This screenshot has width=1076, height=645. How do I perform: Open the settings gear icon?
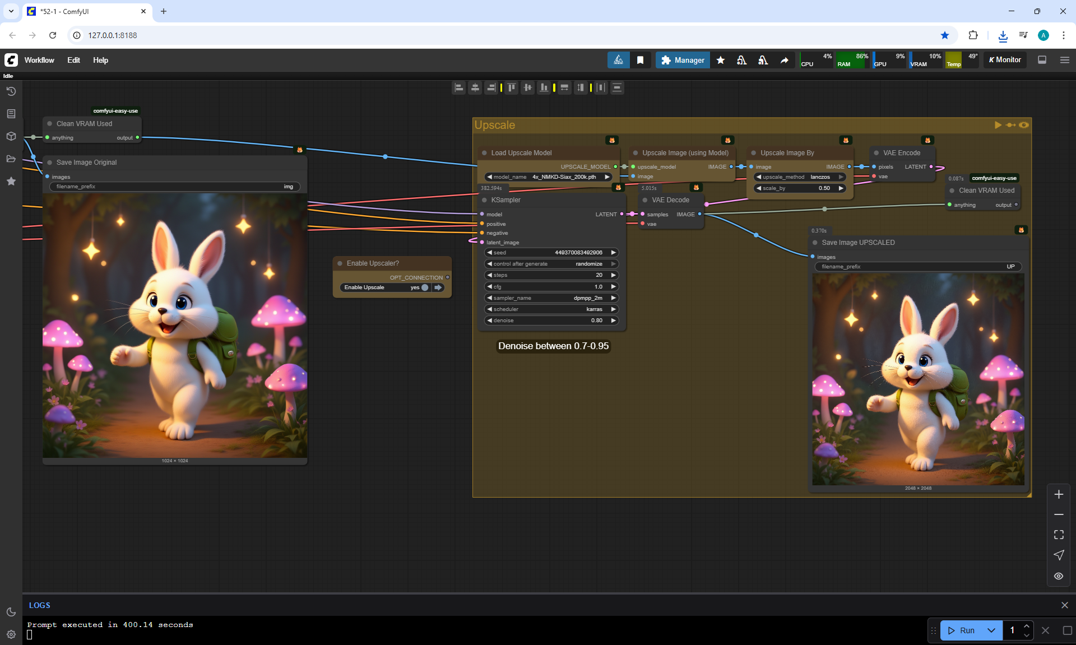click(11, 634)
